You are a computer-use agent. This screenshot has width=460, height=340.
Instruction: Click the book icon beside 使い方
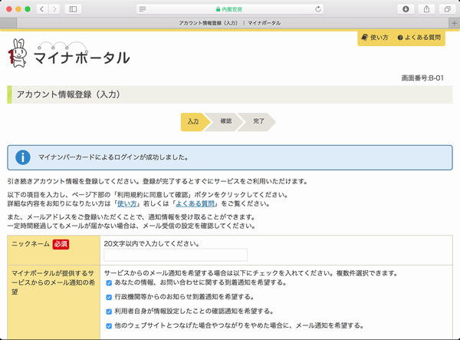tap(364, 38)
